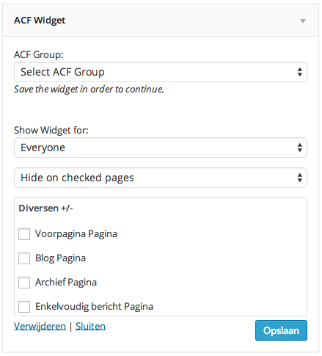
Task: Check the Archief Pagina checkbox
Action: click(24, 283)
